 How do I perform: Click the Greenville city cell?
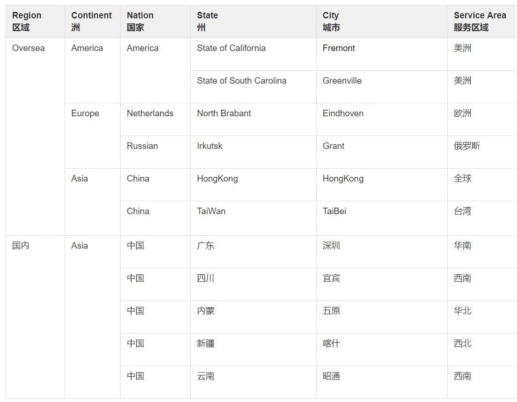click(x=382, y=87)
